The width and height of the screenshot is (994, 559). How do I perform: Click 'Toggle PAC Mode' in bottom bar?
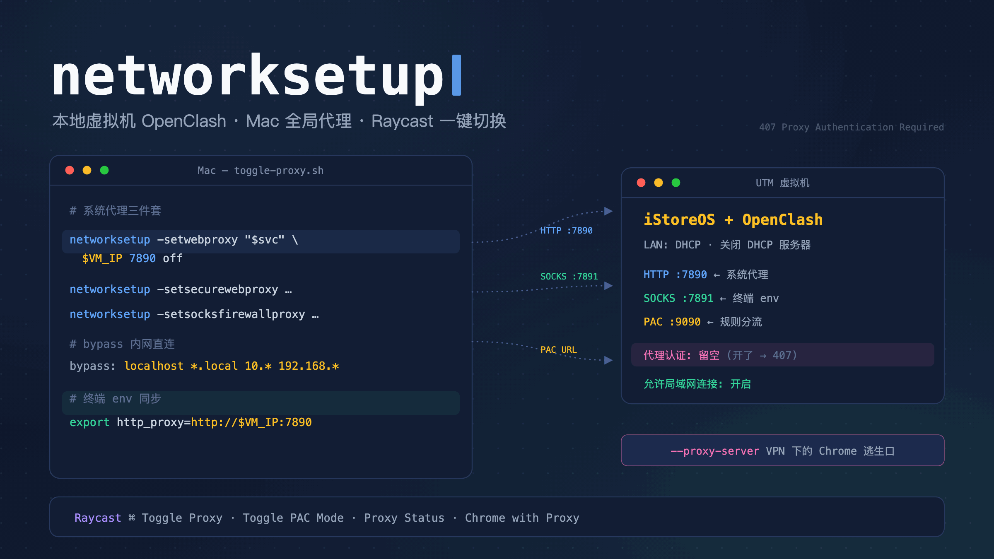(x=293, y=518)
